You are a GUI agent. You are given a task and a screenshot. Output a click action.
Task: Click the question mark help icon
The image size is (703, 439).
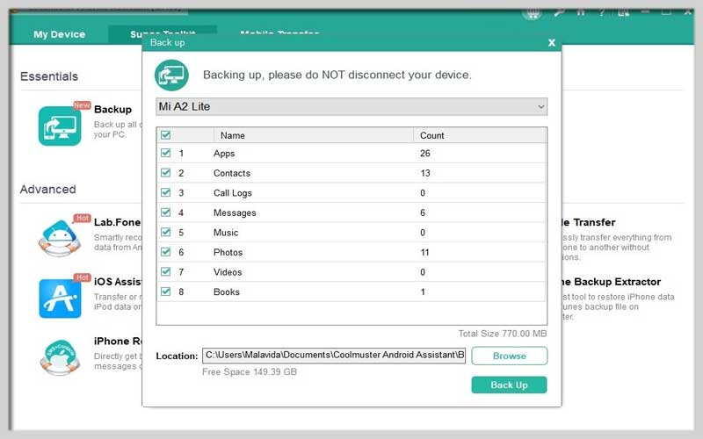[x=602, y=12]
